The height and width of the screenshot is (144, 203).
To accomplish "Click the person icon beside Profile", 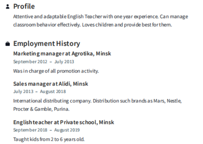I will click(x=7, y=7).
